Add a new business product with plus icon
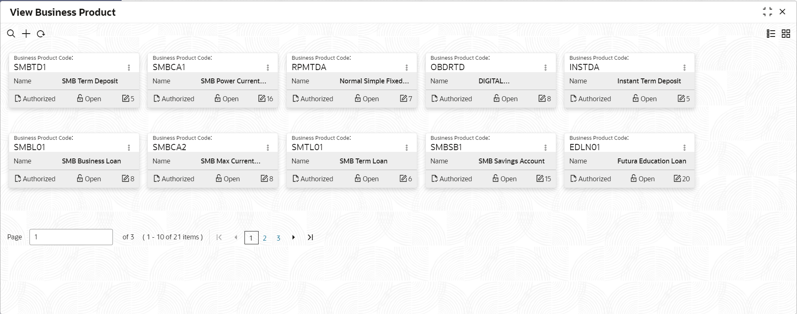Image resolution: width=797 pixels, height=314 pixels. [x=26, y=34]
